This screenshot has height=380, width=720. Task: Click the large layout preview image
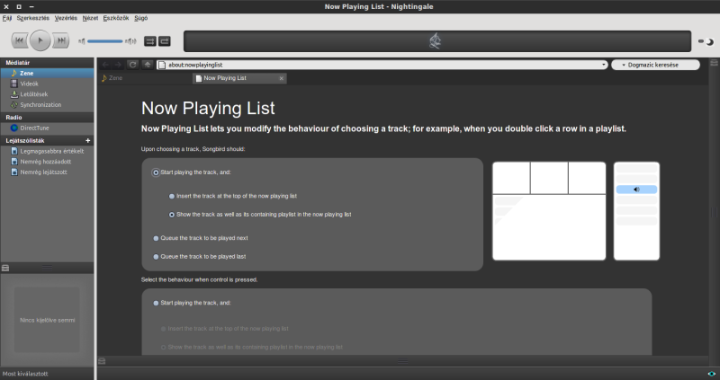549,211
